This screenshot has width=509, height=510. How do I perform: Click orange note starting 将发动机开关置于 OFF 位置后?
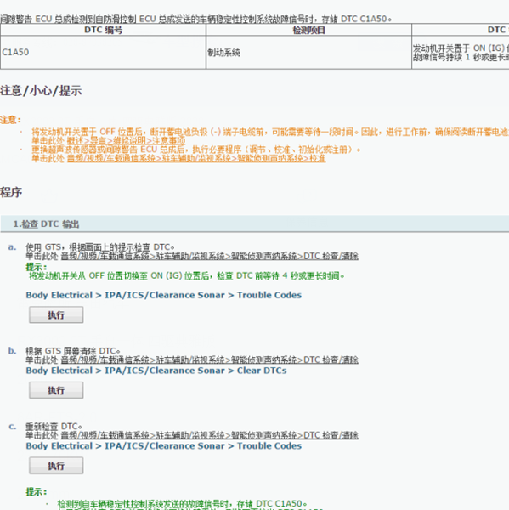click(x=270, y=132)
